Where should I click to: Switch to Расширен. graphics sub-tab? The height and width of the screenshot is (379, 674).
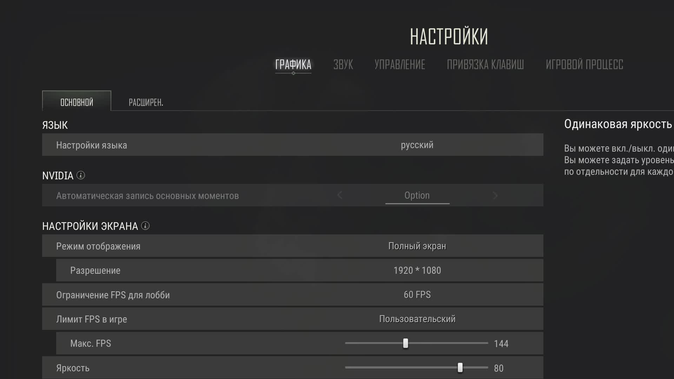(x=146, y=102)
